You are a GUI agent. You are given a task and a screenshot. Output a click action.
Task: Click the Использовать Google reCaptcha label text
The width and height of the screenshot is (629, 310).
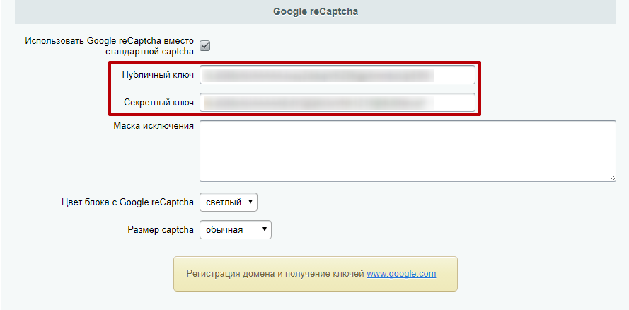point(110,46)
